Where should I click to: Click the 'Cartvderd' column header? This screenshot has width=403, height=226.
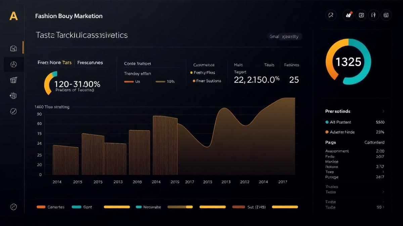click(374, 142)
